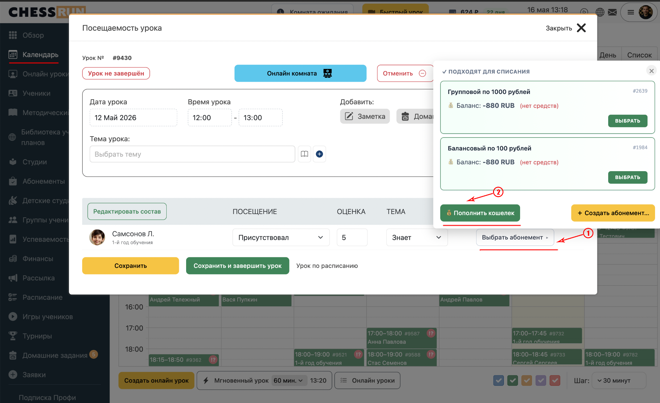Open the 60 мин. duration dropdown
Screen dimensions: 660x403
tap(289, 381)
